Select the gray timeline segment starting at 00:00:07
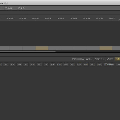This screenshot has width=120, height=120. pos(80,48)
